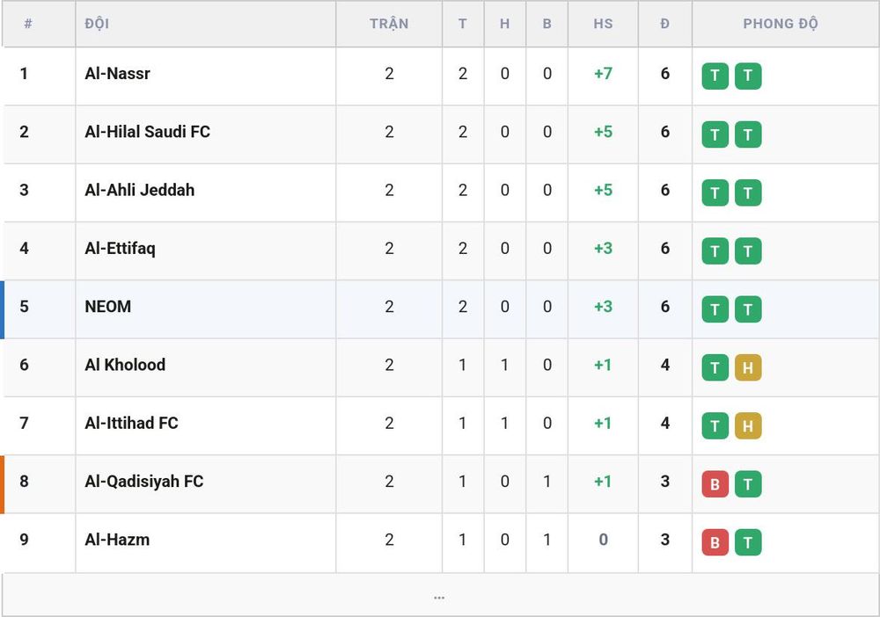Image resolution: width=880 pixels, height=617 pixels.
Task: Click NEOM's second green T badge
Action: pyautogui.click(x=747, y=309)
